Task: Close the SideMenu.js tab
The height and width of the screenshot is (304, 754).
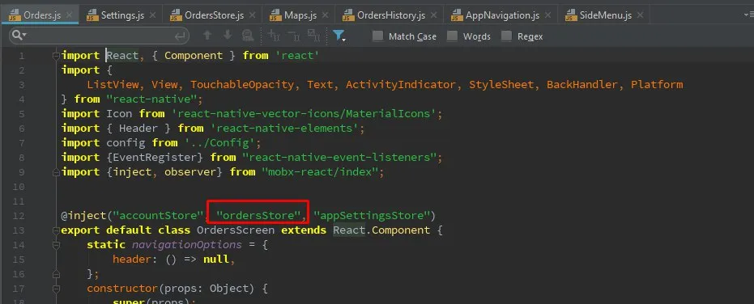Action: 641,15
